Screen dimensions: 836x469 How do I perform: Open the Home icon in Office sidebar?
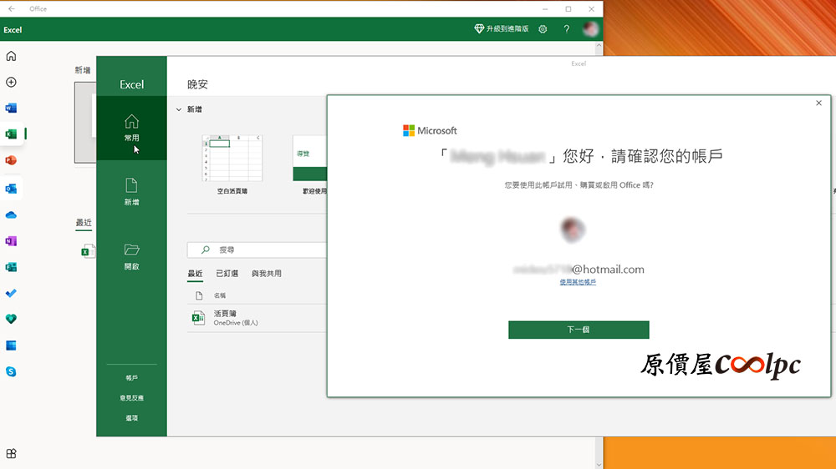coord(11,56)
